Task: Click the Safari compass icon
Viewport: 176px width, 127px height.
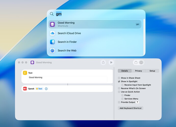Action: coord(52,51)
